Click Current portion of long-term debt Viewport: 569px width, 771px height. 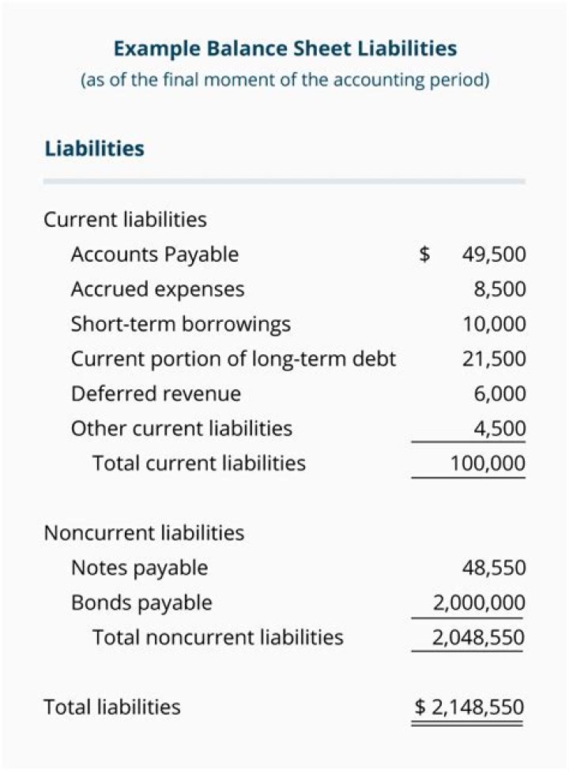tap(233, 359)
